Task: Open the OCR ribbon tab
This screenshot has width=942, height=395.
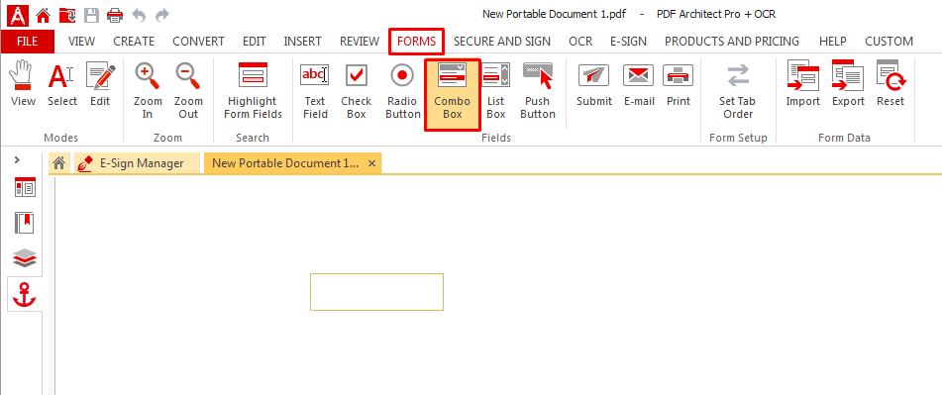Action: click(x=580, y=42)
